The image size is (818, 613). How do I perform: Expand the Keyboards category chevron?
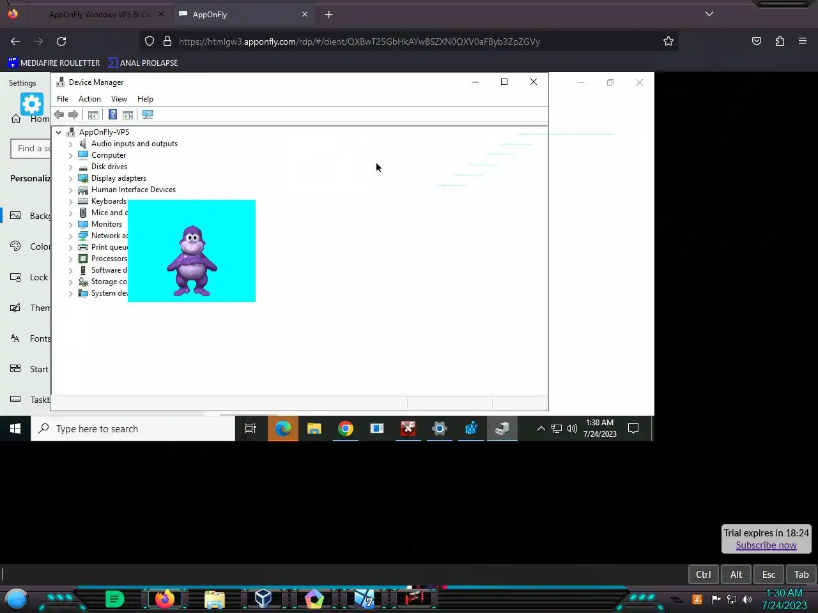click(71, 202)
